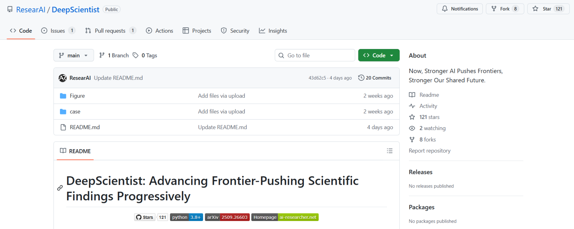Open the 2 watching list
Image resolution: width=574 pixels, height=229 pixels.
click(x=432, y=128)
